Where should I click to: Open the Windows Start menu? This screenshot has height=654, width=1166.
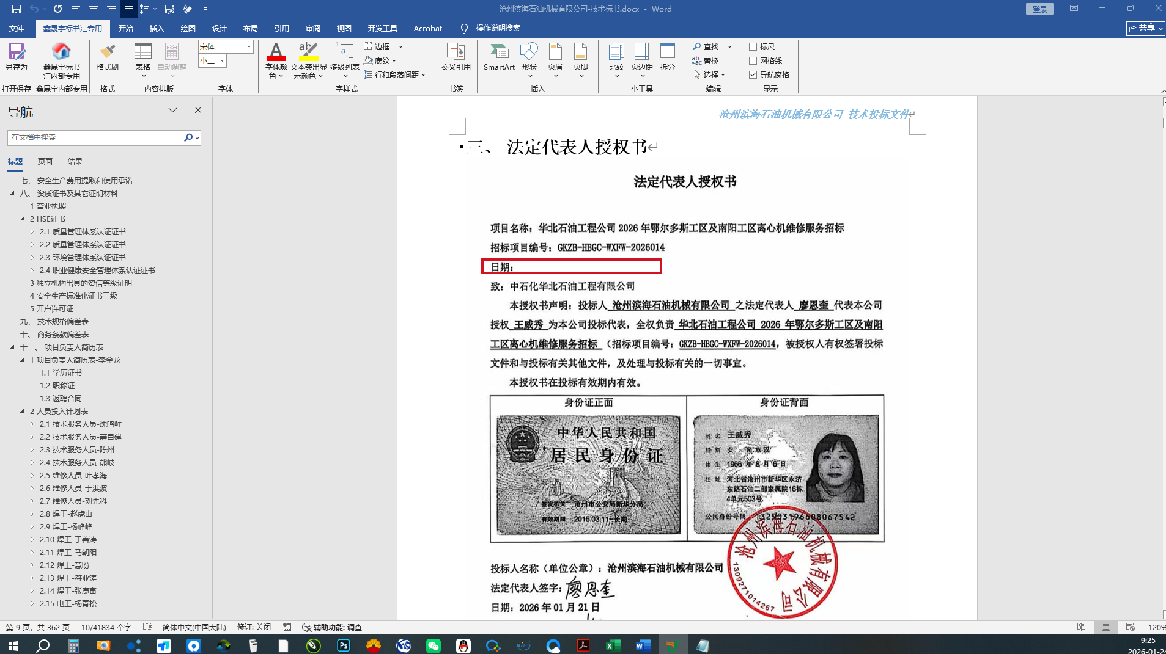tap(13, 645)
